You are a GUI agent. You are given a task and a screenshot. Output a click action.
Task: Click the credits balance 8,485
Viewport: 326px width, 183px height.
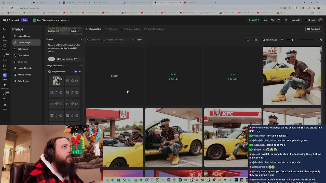pyautogui.click(x=254, y=20)
